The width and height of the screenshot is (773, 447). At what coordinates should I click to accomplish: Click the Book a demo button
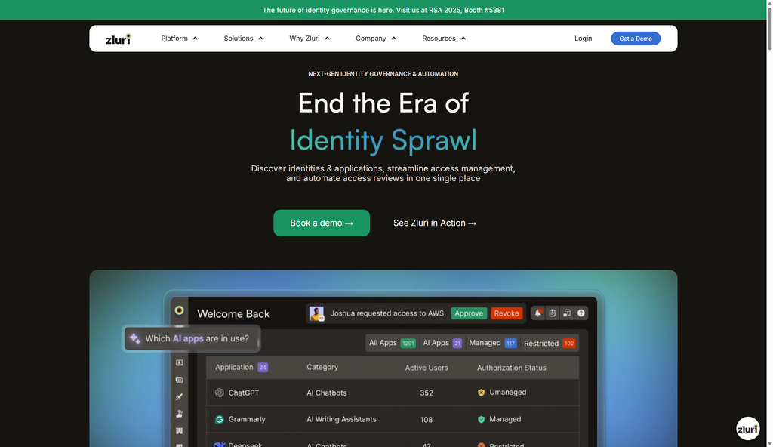[322, 223]
